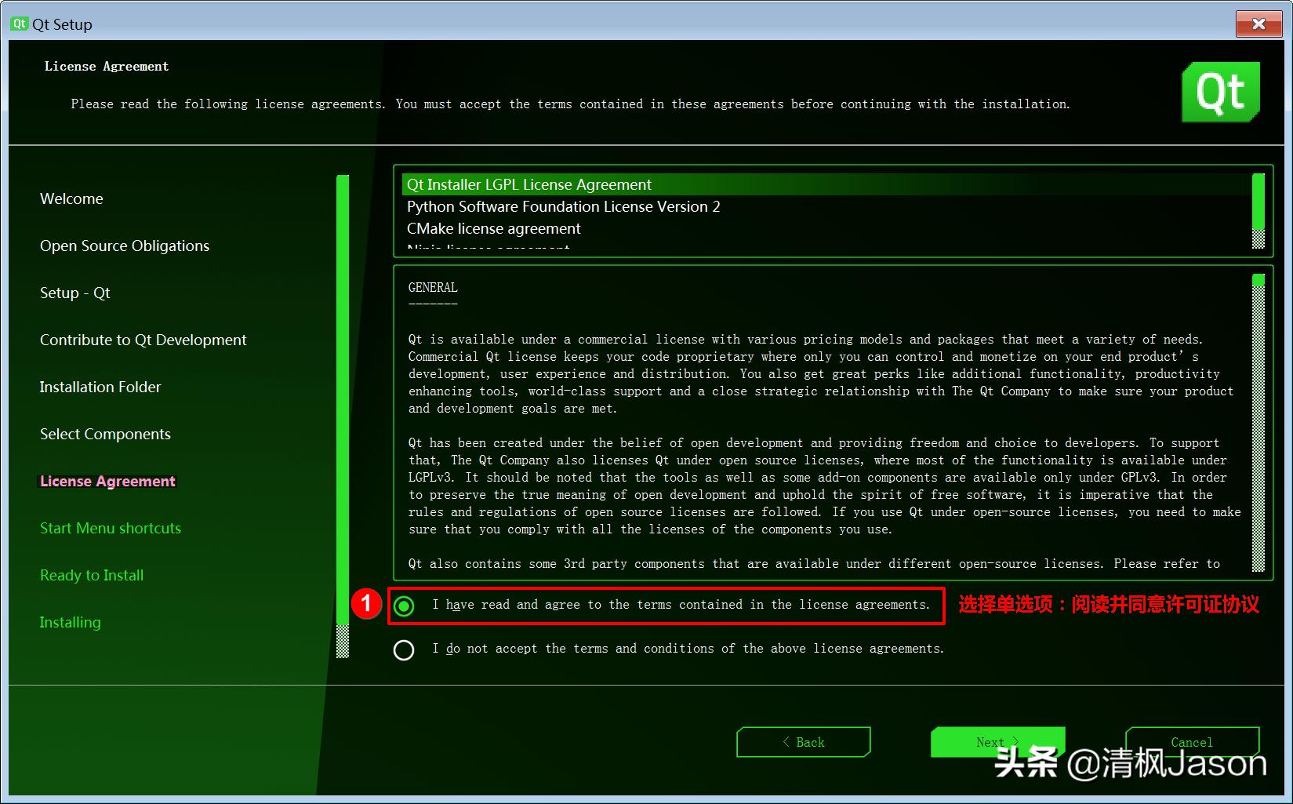The width and height of the screenshot is (1293, 804).
Task: Click the 'Back' button
Action: tap(803, 741)
